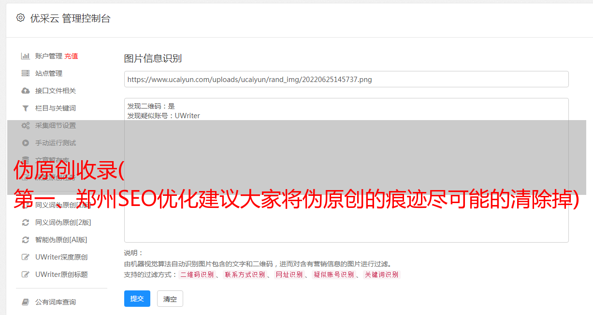Click the gear icon beside 优采云 管理控制台
The height and width of the screenshot is (315, 593).
[x=20, y=18]
